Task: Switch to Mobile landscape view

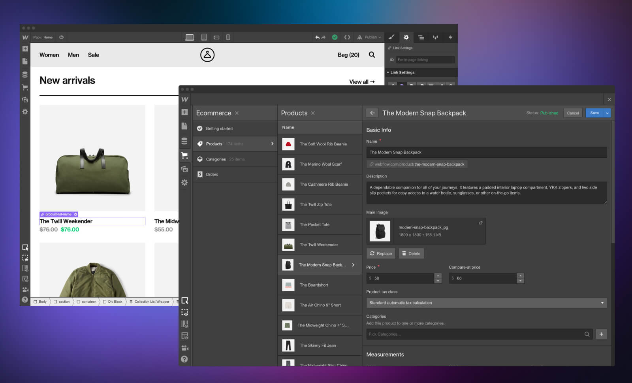Action: point(216,37)
